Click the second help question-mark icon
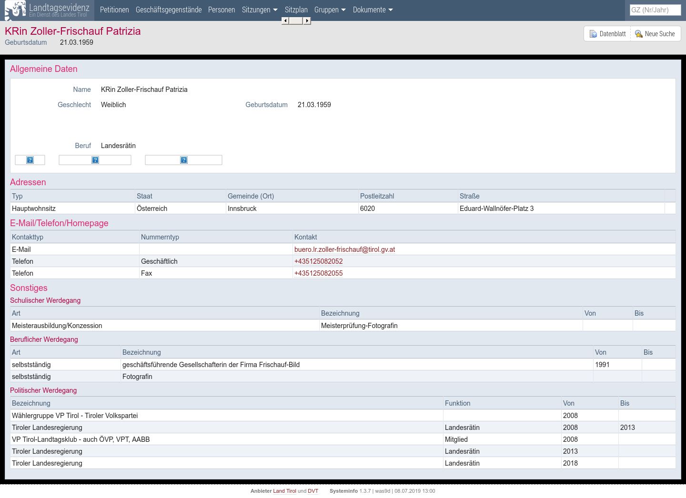This screenshot has height=498, width=686. click(95, 160)
